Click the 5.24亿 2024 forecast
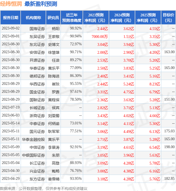Image resolution: width=176 pixels, height=191 pixels. click(129, 84)
